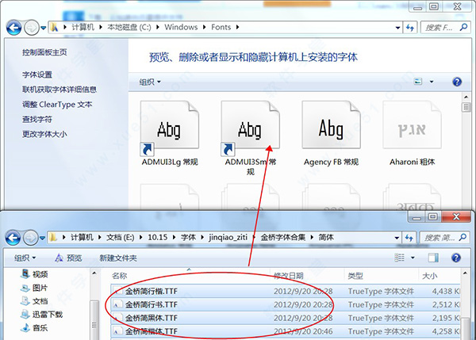
Task: Sort by 类型 column header
Action: click(355, 276)
